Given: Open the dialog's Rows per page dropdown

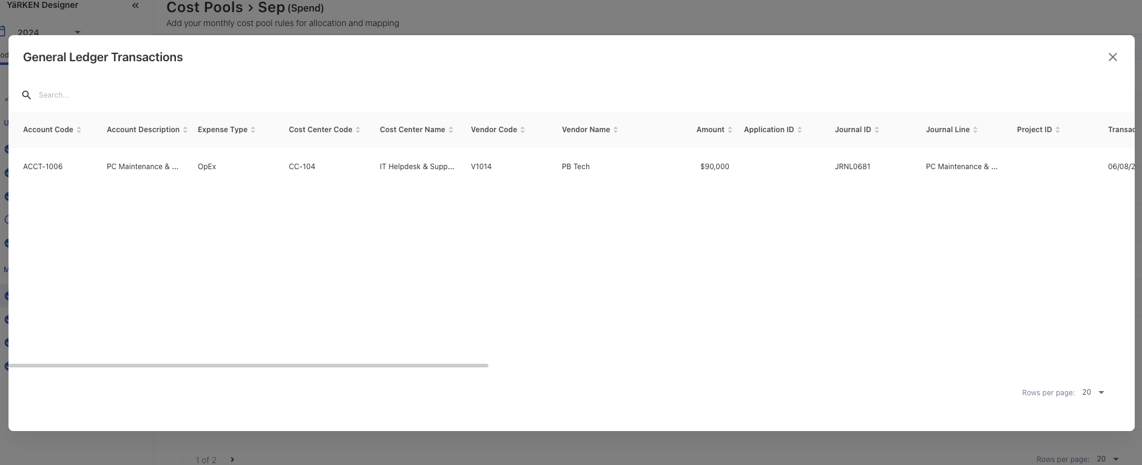Looking at the screenshot, I should [x=1093, y=393].
